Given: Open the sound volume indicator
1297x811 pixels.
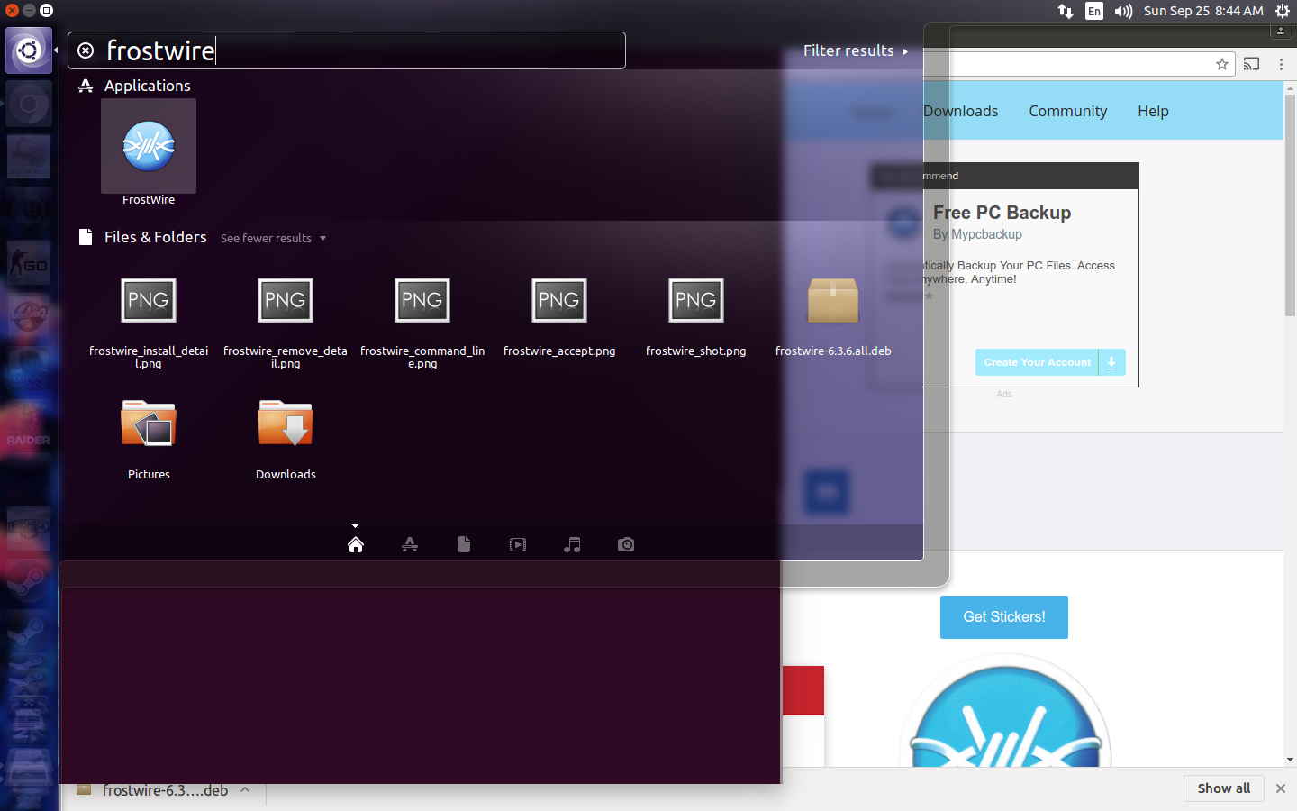Looking at the screenshot, I should tap(1123, 11).
